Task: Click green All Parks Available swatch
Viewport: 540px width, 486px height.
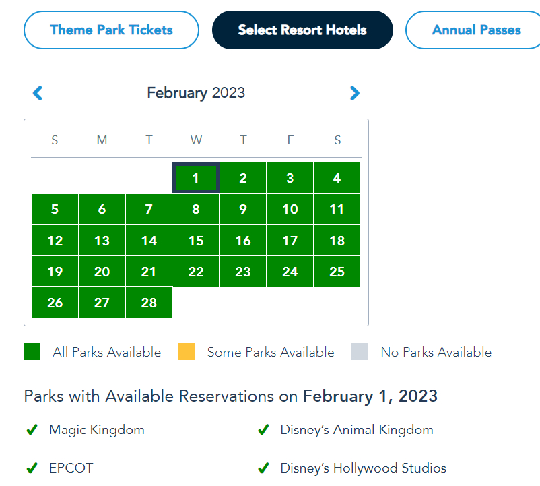Action: (32, 352)
